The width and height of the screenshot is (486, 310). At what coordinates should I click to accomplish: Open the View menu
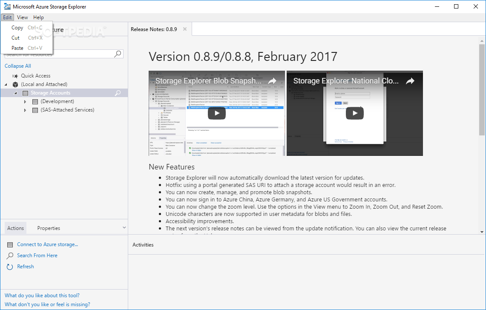(x=22, y=17)
